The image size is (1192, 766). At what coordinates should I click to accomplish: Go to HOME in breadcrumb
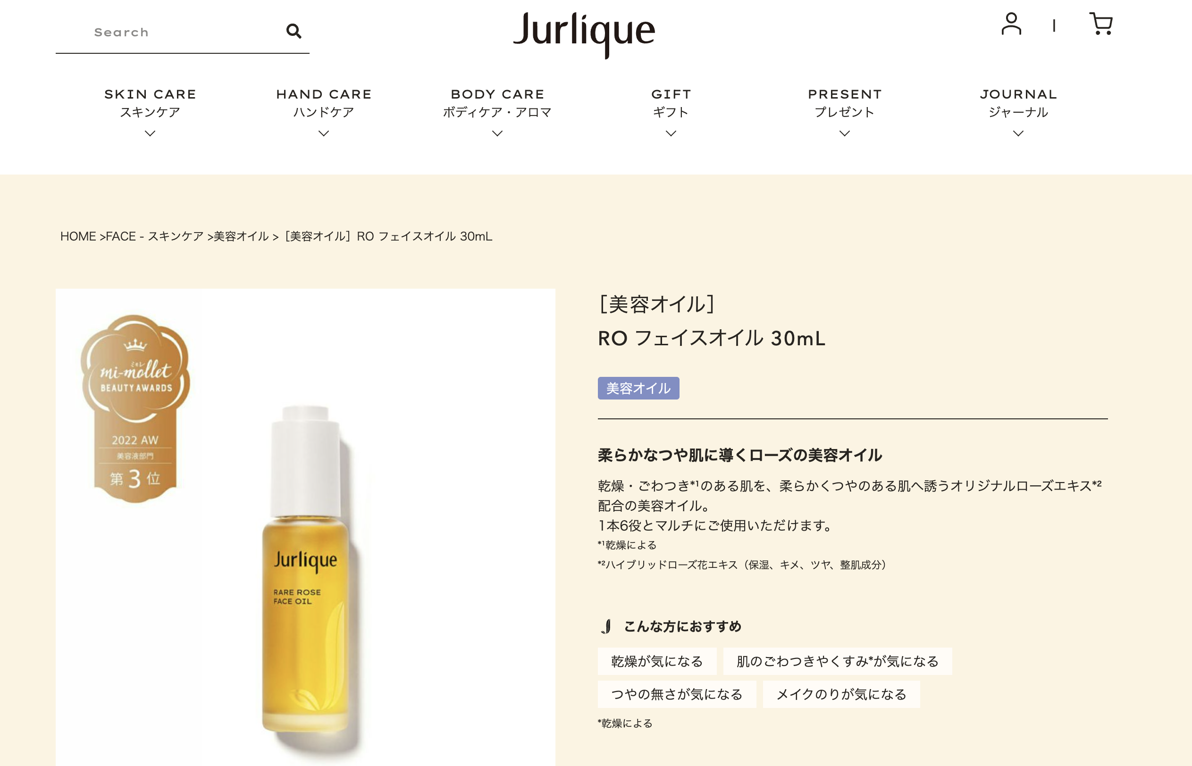click(x=78, y=236)
